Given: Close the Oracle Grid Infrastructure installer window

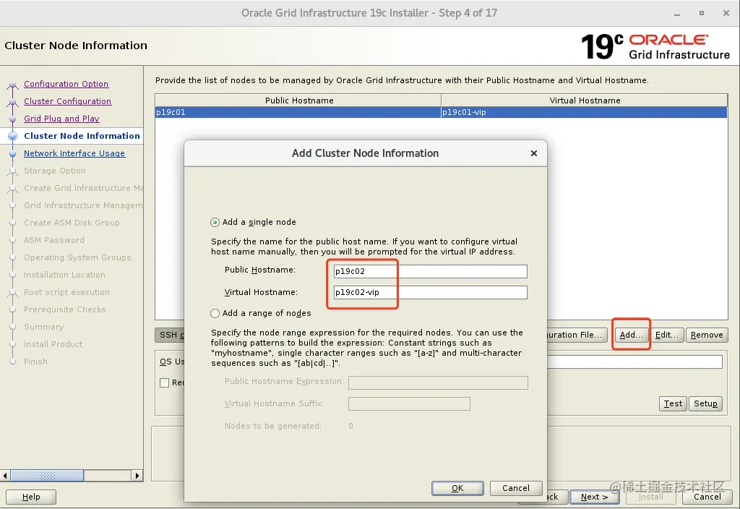Looking at the screenshot, I should click(726, 13).
